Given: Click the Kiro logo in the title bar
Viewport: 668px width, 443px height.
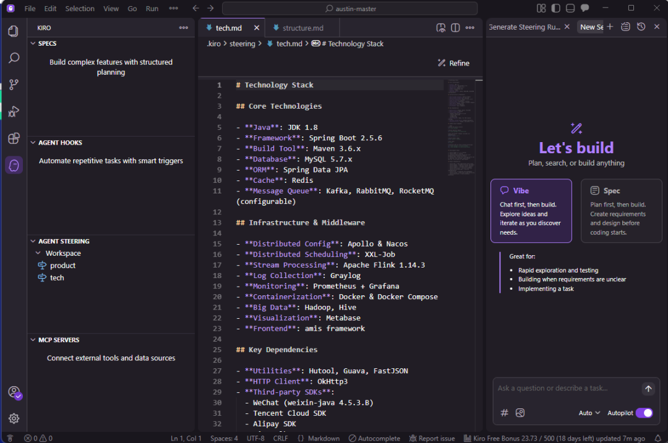Looking at the screenshot, I should pyautogui.click(x=11, y=8).
